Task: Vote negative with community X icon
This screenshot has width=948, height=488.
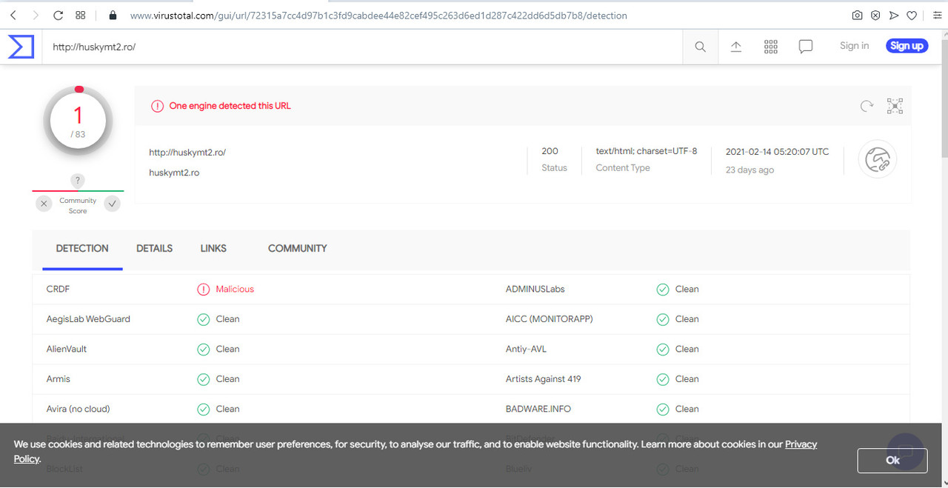Action: [44, 204]
